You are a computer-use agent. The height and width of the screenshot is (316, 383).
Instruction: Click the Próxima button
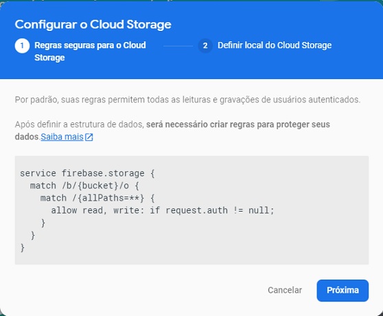tap(343, 291)
